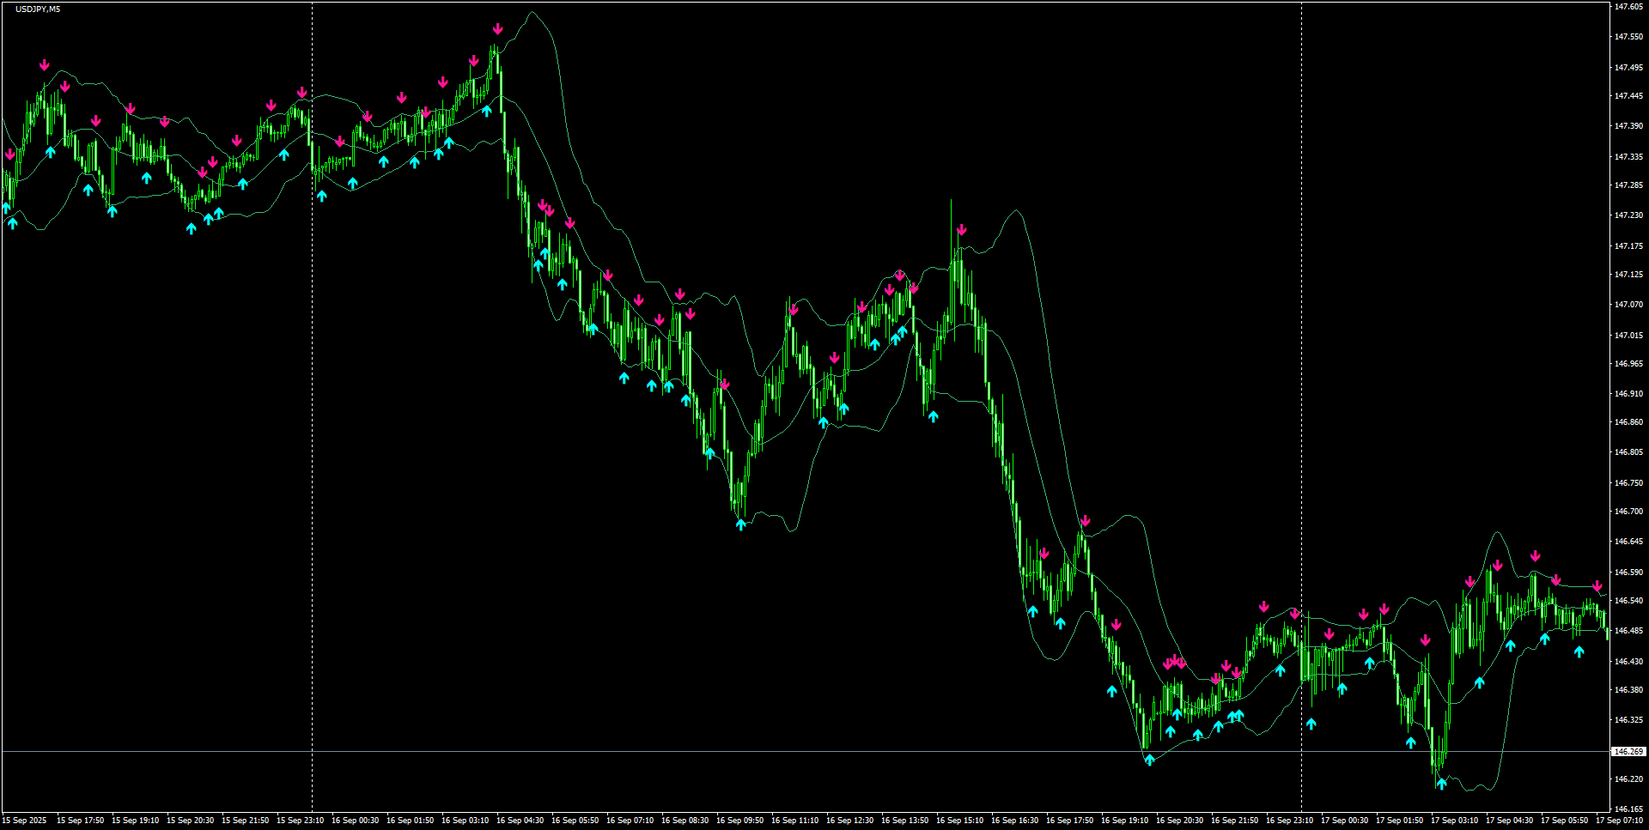Select the 147.285 price label
The width and height of the screenshot is (1649, 830).
tap(1628, 185)
